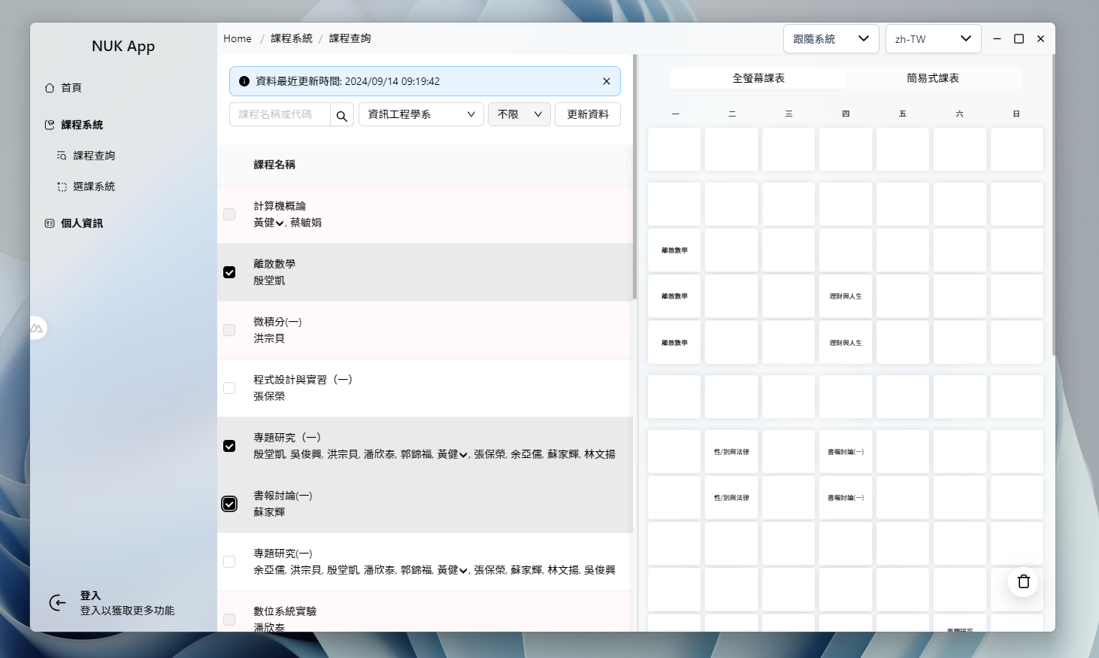Open 個人資訊 section

(x=74, y=223)
